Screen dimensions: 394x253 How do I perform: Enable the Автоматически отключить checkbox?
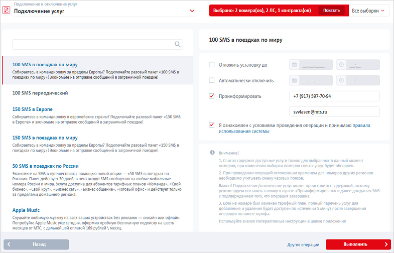(212, 80)
